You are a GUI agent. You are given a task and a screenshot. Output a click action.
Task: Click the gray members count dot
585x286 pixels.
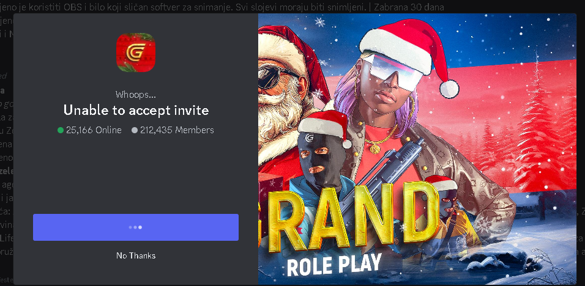[x=135, y=130]
